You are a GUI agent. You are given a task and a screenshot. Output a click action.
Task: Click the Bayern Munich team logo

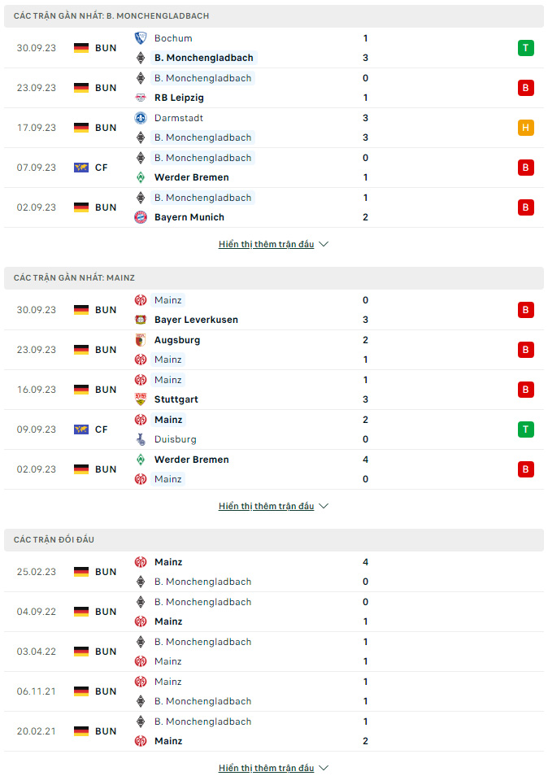tap(141, 217)
